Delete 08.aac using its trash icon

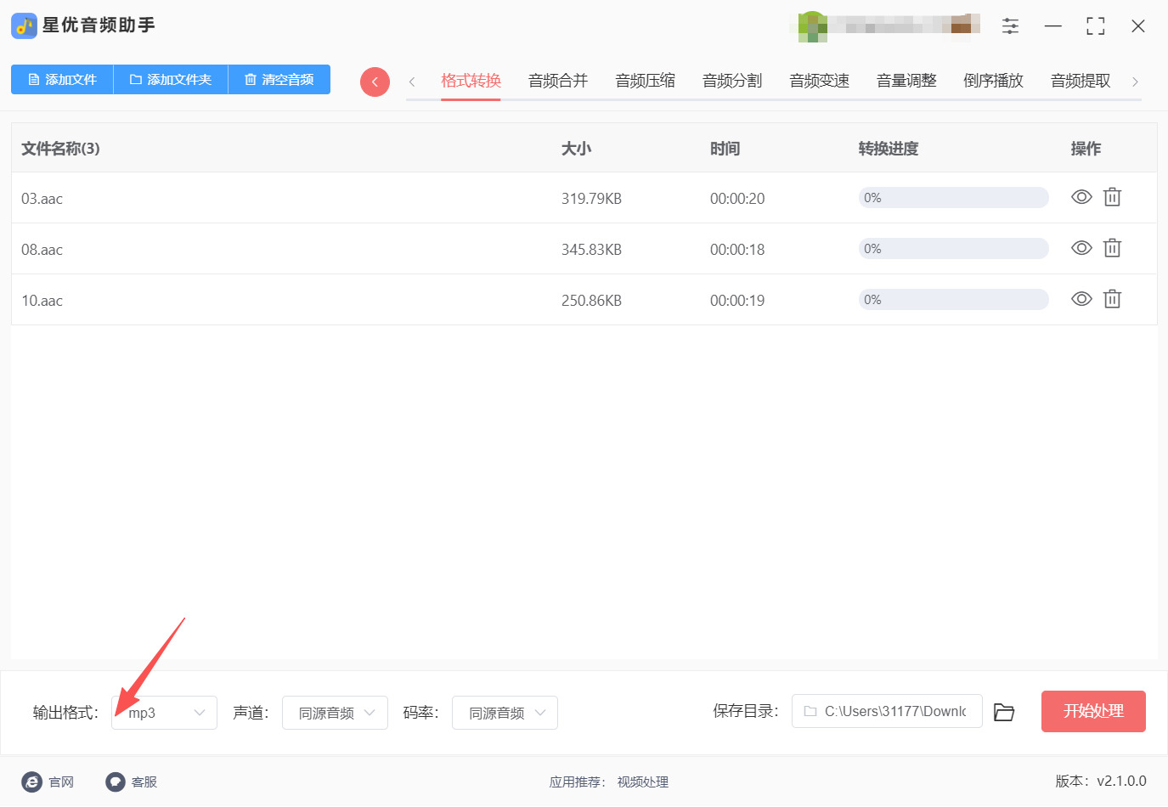[1112, 248]
